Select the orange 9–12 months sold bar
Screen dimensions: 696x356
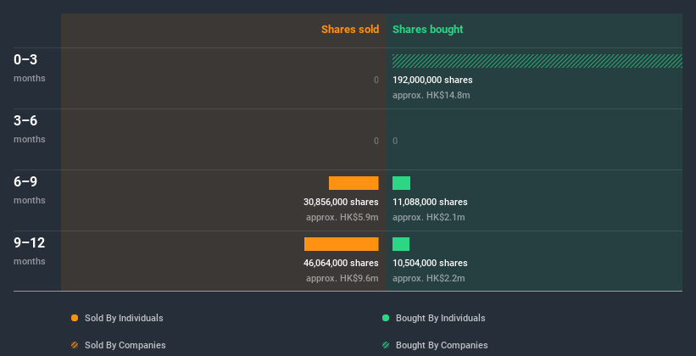342,244
